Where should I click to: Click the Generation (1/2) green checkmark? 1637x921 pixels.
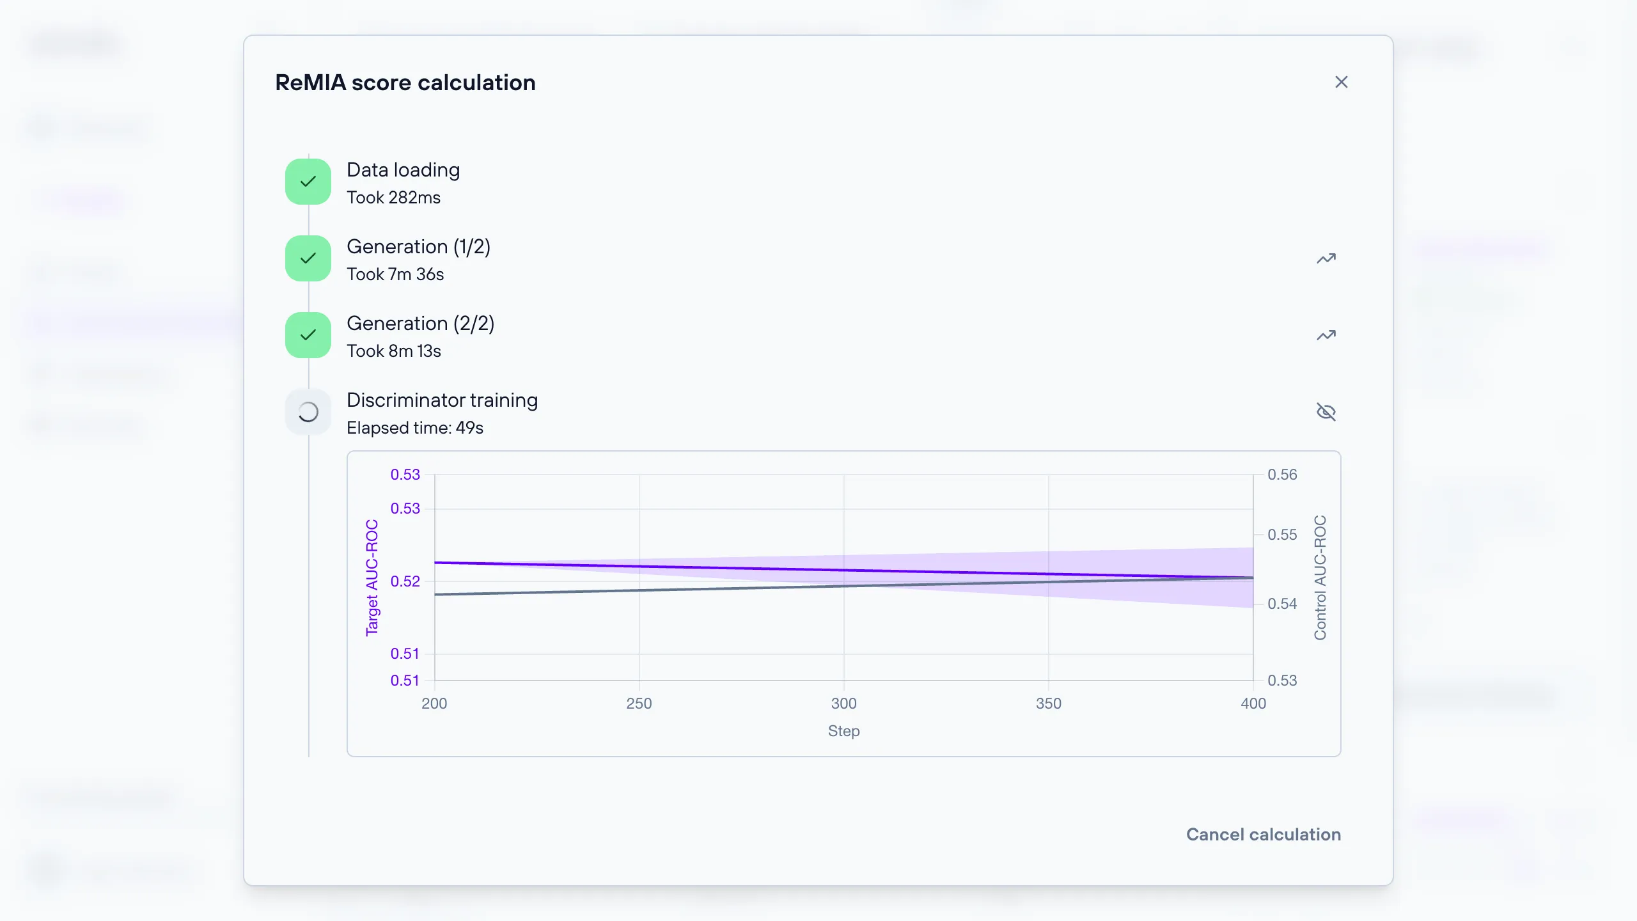[308, 258]
